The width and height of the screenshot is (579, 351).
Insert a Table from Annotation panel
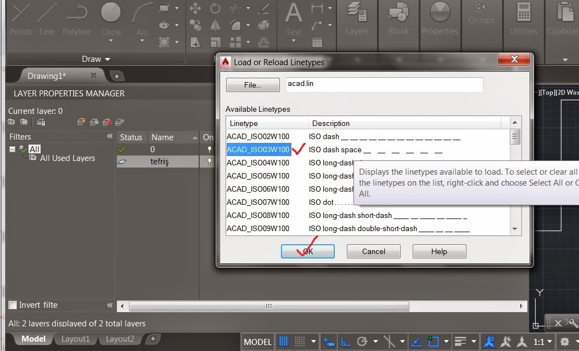click(x=317, y=42)
